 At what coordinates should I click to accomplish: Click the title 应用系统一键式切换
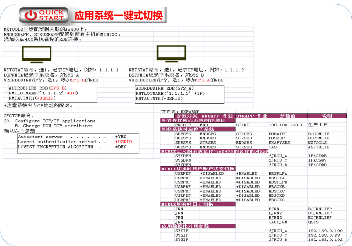tap(119, 16)
